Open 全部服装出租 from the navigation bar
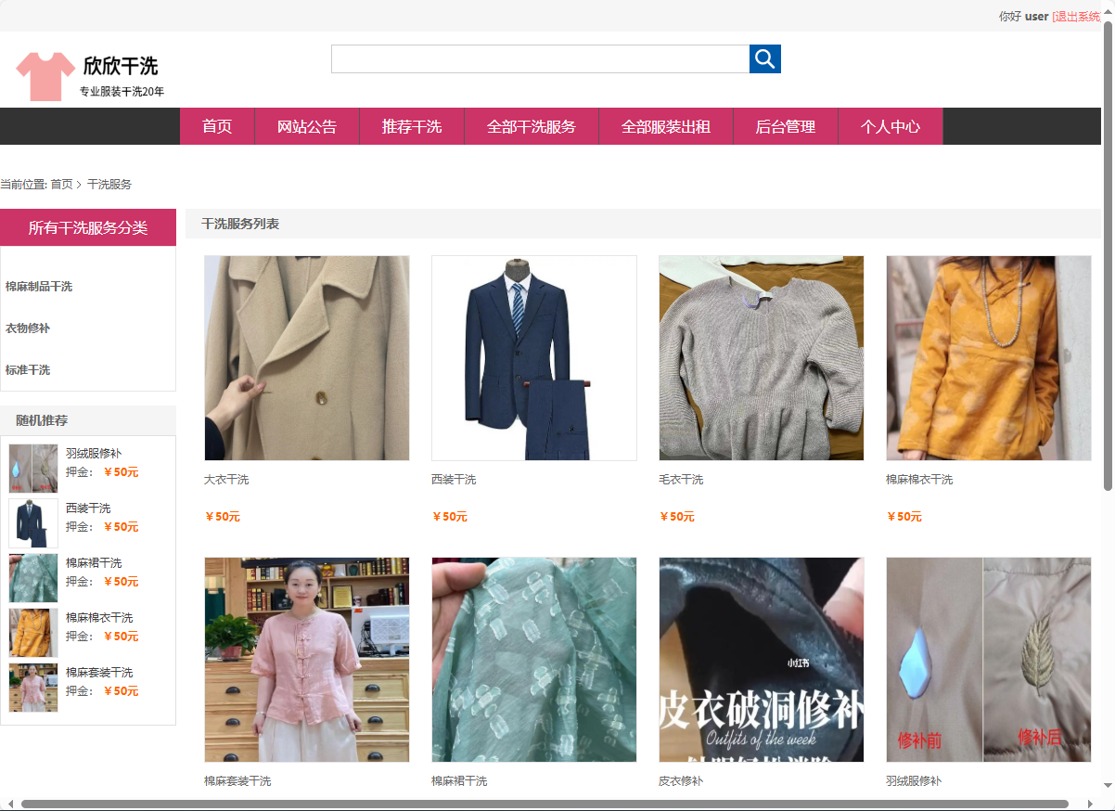1115x811 pixels. (x=665, y=125)
